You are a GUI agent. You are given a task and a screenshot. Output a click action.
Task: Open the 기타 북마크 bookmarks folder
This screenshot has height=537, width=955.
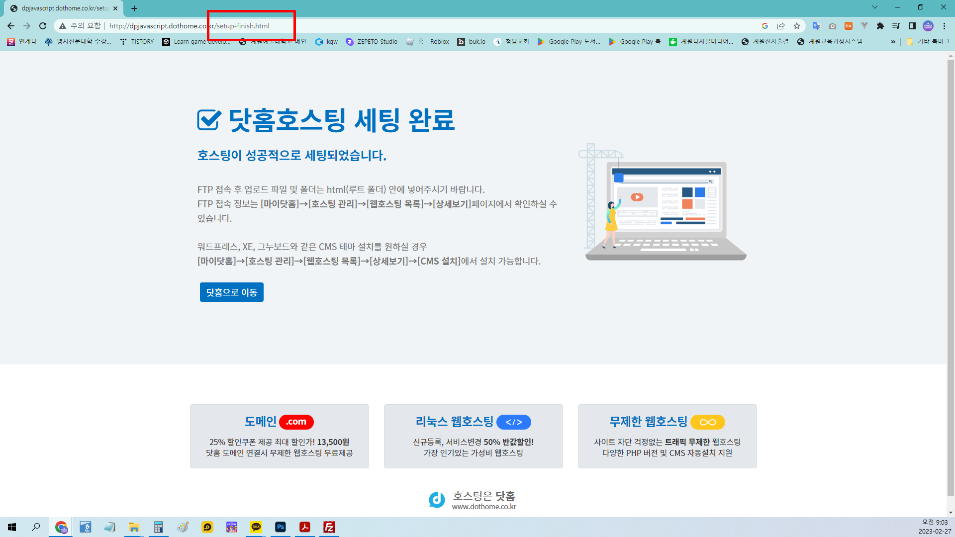[x=928, y=42]
